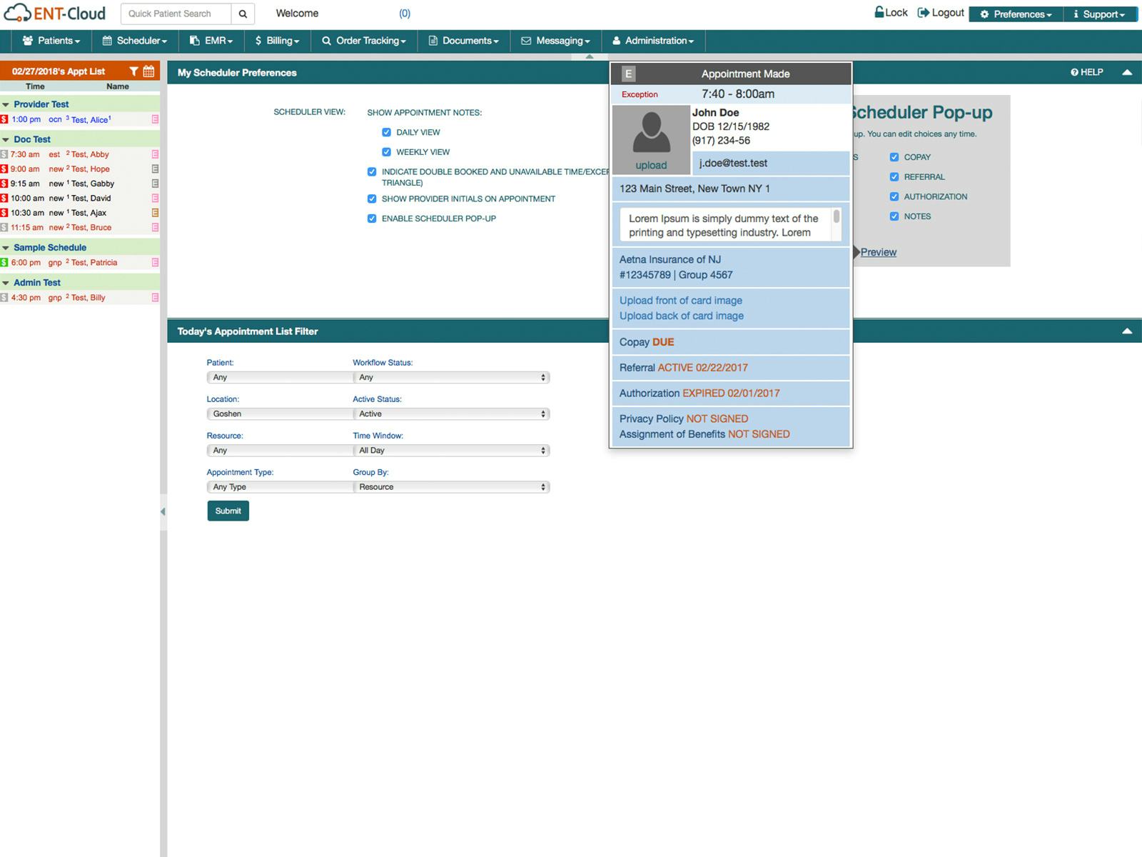Open the Workflow Status dropdown

451,377
